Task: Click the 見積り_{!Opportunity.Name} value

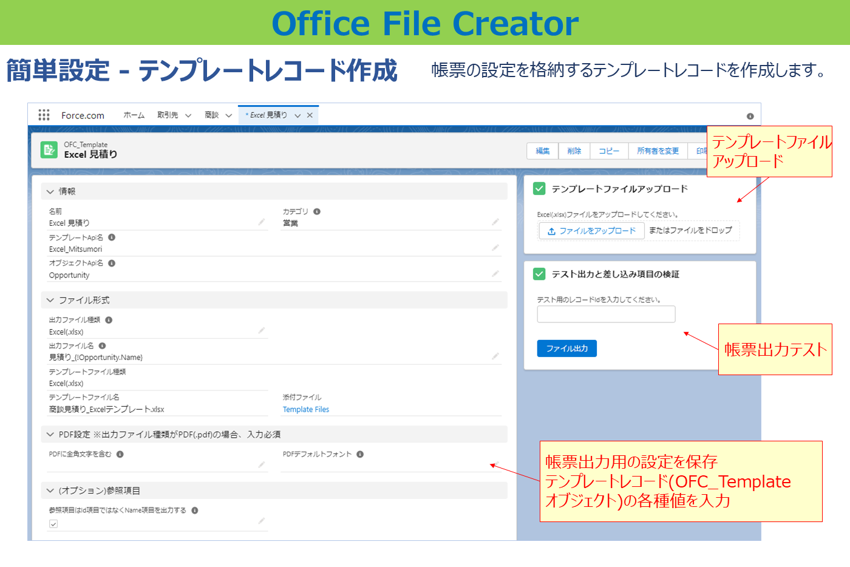Action: click(x=96, y=358)
